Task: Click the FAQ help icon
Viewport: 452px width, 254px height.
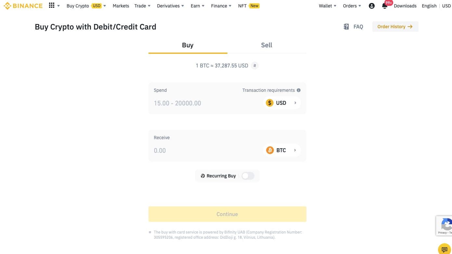Action: coord(346,27)
